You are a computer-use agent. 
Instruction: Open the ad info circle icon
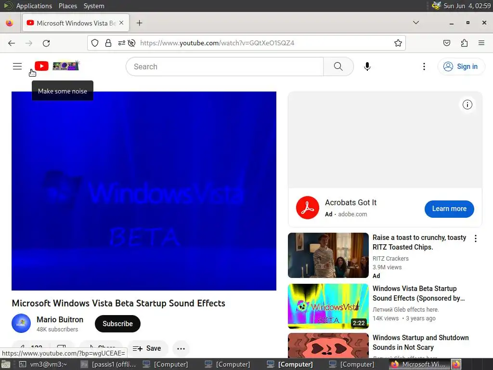click(467, 105)
